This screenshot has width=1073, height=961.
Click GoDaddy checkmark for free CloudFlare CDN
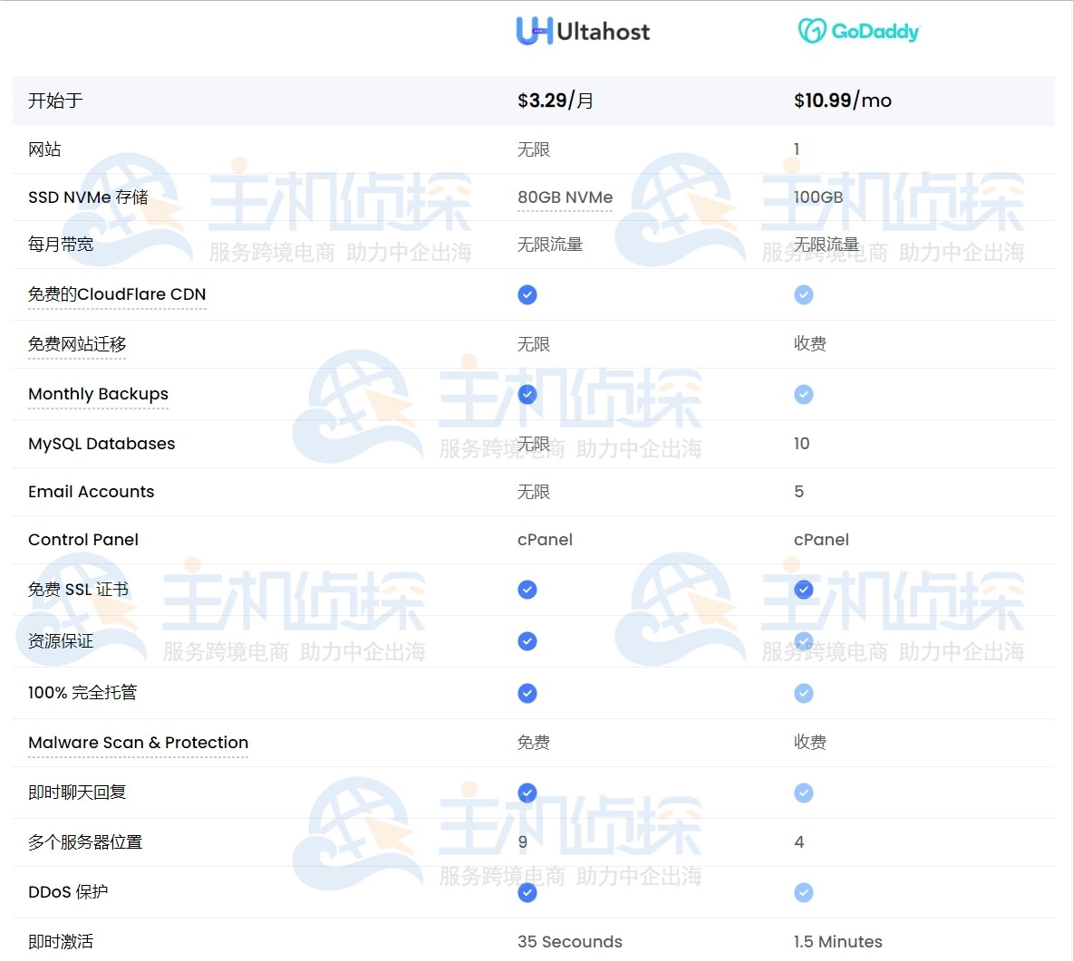coord(803,294)
